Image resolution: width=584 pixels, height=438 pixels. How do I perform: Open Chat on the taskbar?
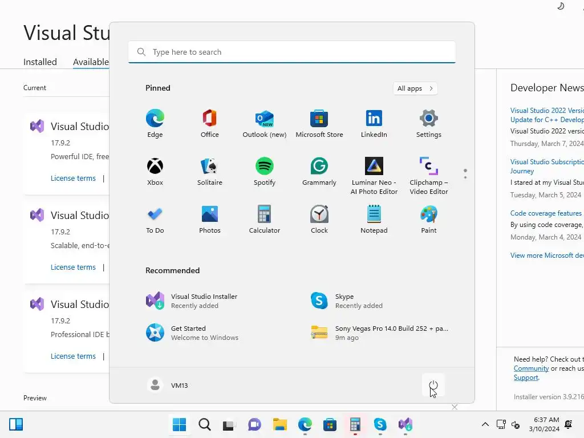click(254, 424)
